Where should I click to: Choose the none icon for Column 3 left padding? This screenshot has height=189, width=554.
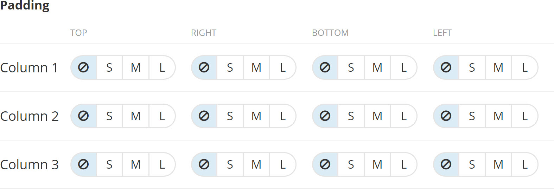tap(446, 164)
